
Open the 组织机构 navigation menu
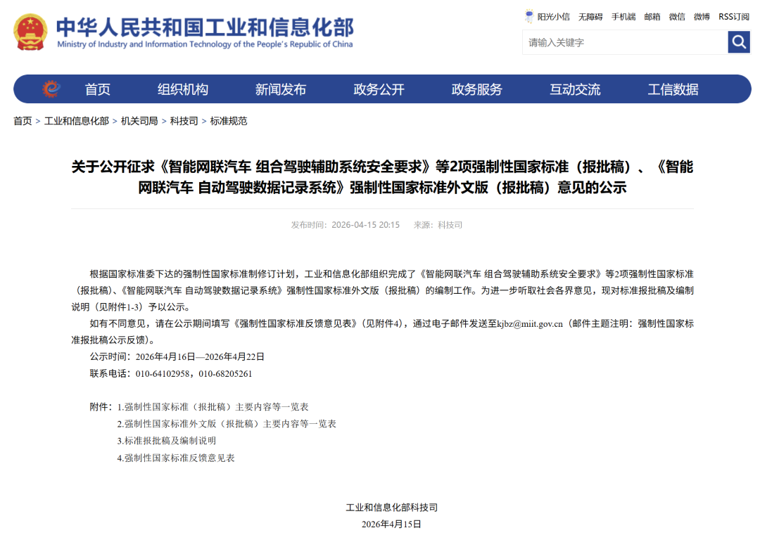pyautogui.click(x=183, y=89)
